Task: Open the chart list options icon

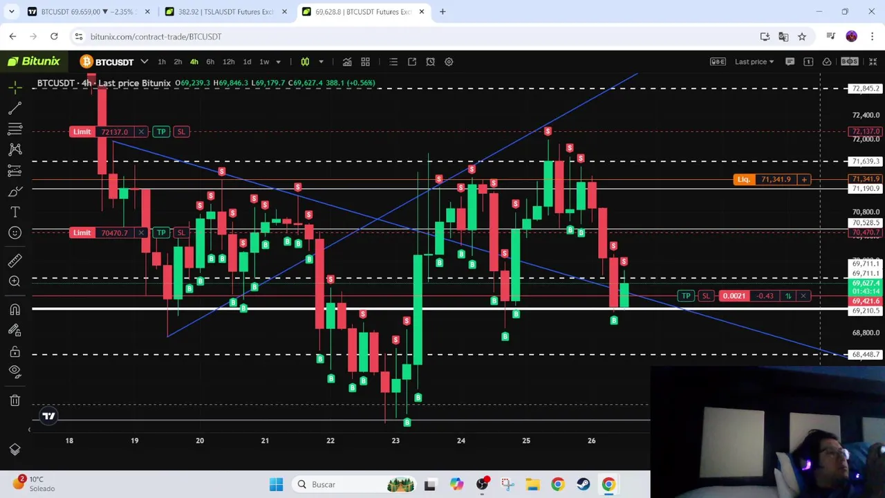Action: [x=393, y=62]
